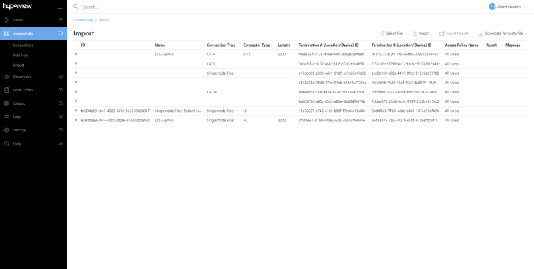Follow the Connectivity breadcrumb link
The height and width of the screenshot is (269, 534).
pyautogui.click(x=83, y=20)
